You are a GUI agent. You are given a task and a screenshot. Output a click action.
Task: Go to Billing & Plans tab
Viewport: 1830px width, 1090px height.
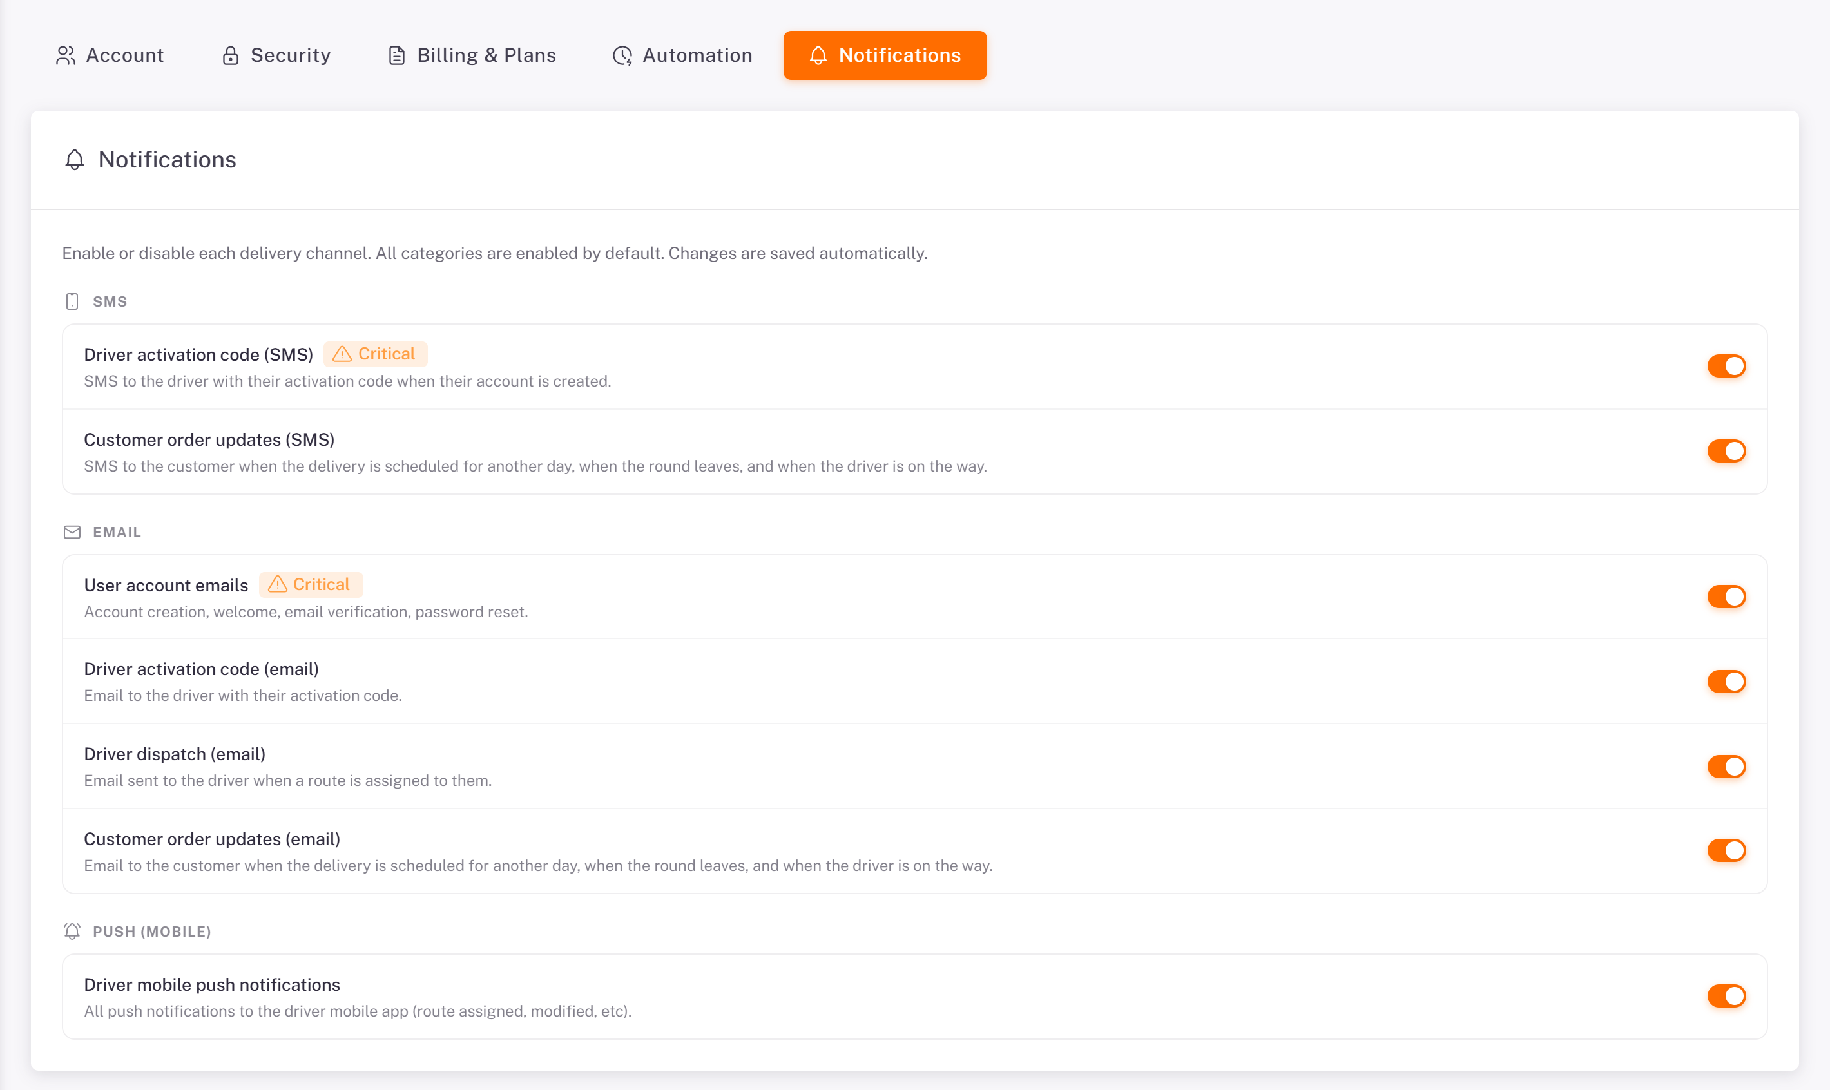coord(472,56)
